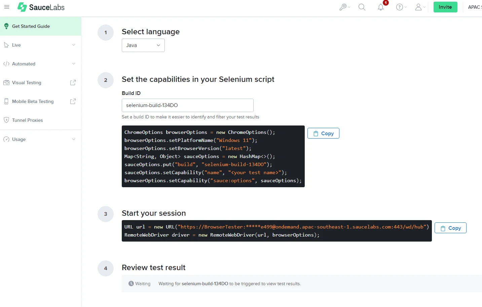Viewport: 482px width, 307px height.
Task: Copy the session URL code snippet
Action: [450, 228]
